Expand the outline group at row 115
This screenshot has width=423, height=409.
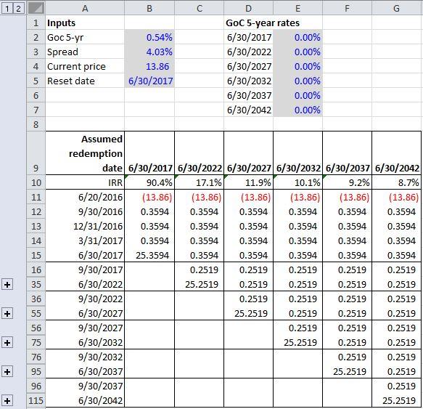tap(7, 400)
